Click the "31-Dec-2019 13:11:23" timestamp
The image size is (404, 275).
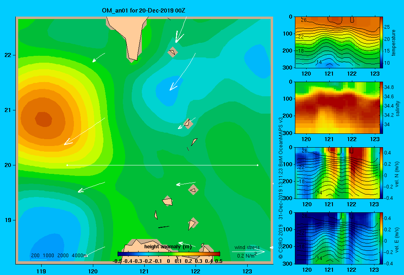(x=281, y=194)
